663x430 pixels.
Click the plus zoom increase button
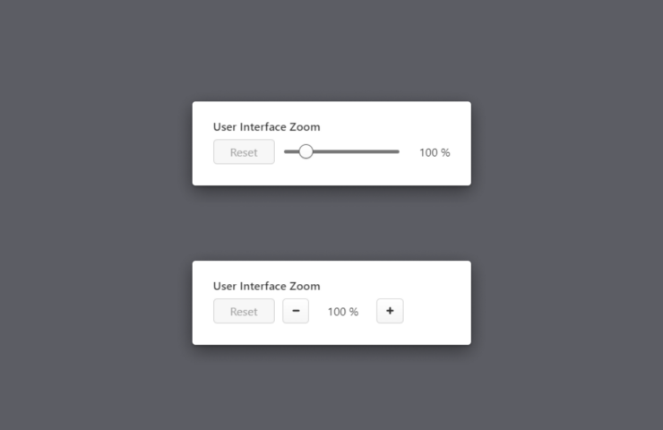390,311
